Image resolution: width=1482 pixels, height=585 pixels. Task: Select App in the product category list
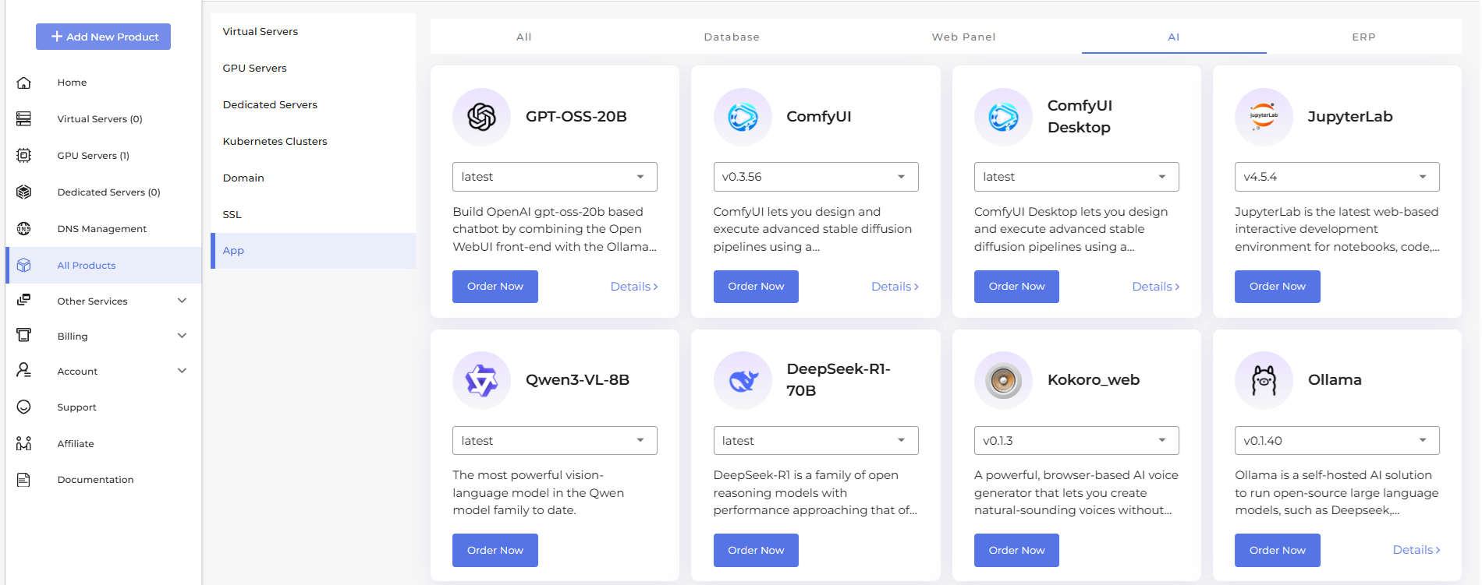pos(232,250)
